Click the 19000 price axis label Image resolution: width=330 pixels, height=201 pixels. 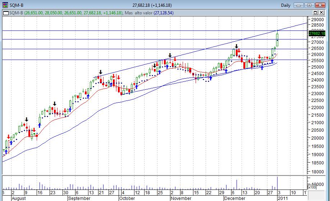click(317, 155)
